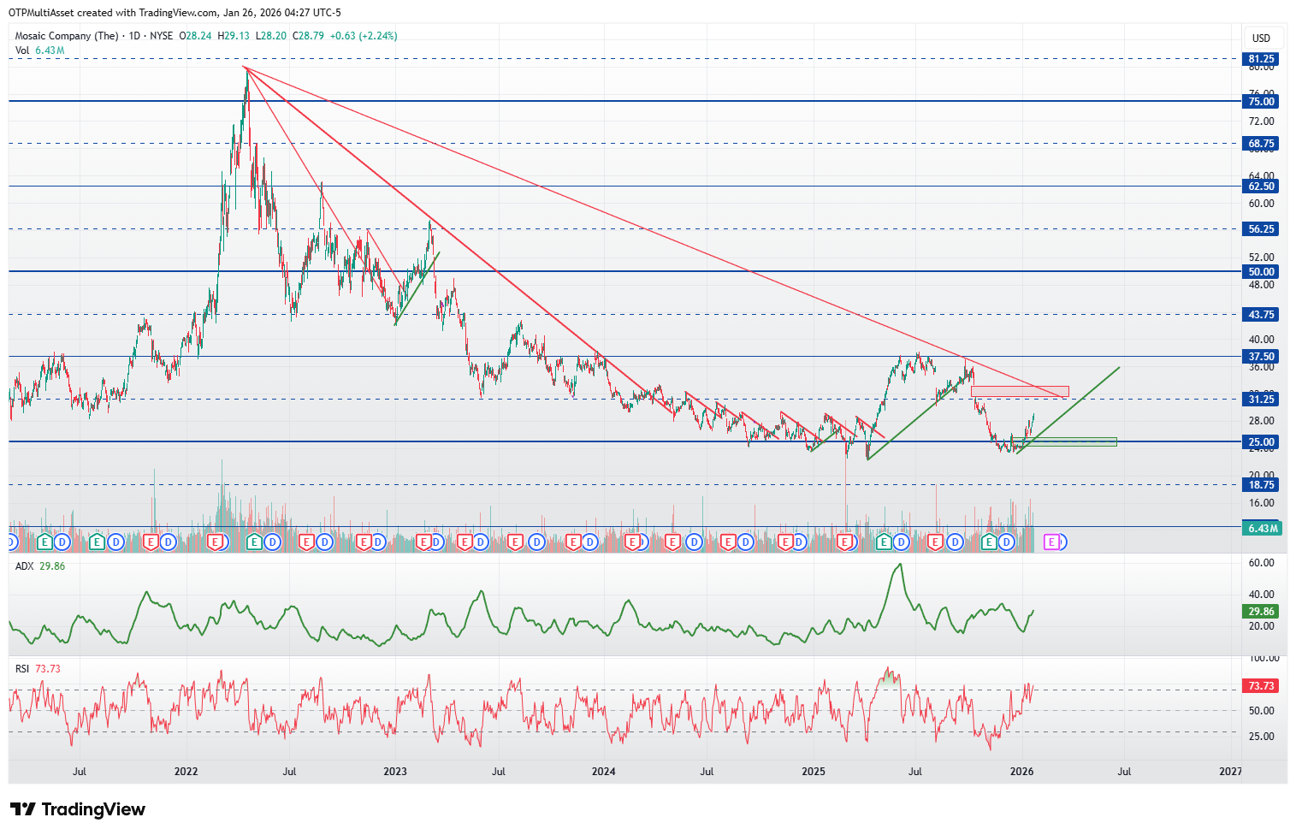The width and height of the screenshot is (1296, 835).
Task: Select the green support zone rectangle
Action: 1064,441
